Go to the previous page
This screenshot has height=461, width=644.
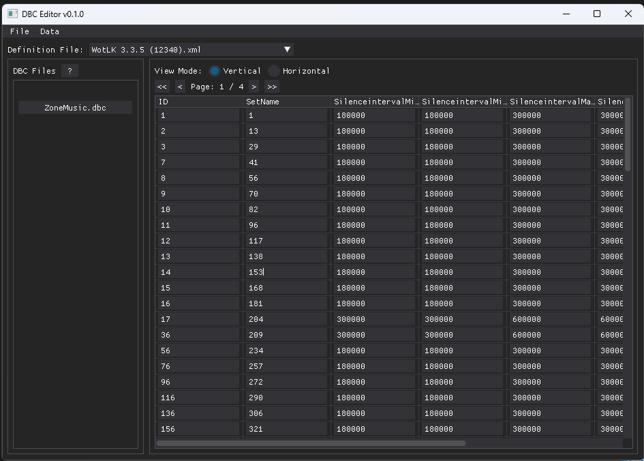pyautogui.click(x=179, y=87)
